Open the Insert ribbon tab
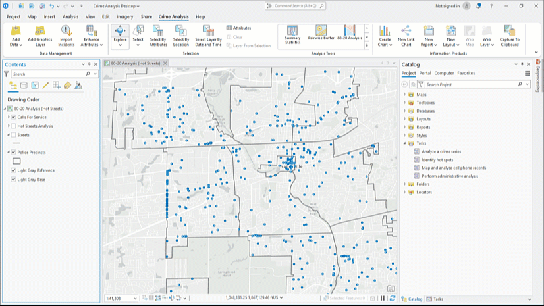This screenshot has height=306, width=544. coord(49,16)
